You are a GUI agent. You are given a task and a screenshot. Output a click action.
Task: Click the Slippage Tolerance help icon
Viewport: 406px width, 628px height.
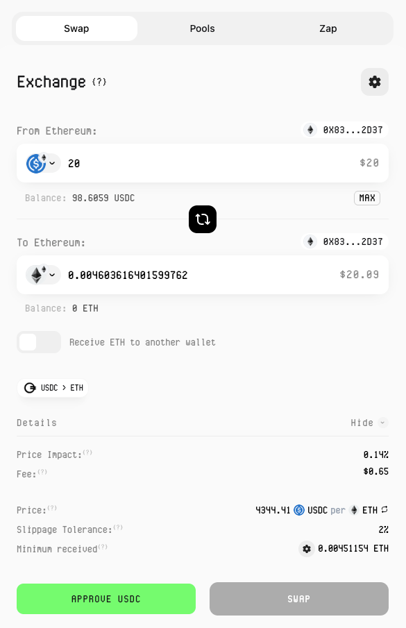tap(118, 527)
